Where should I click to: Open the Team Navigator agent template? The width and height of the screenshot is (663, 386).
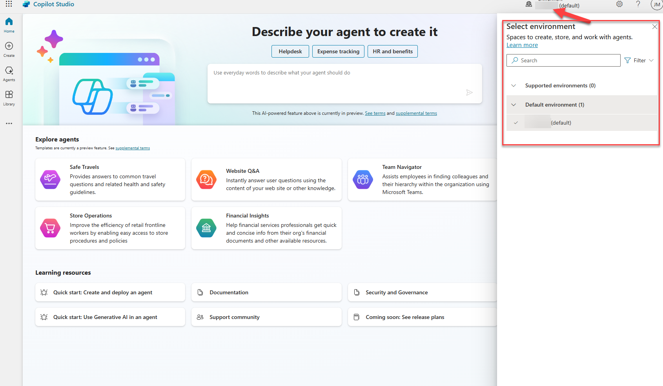pyautogui.click(x=423, y=179)
